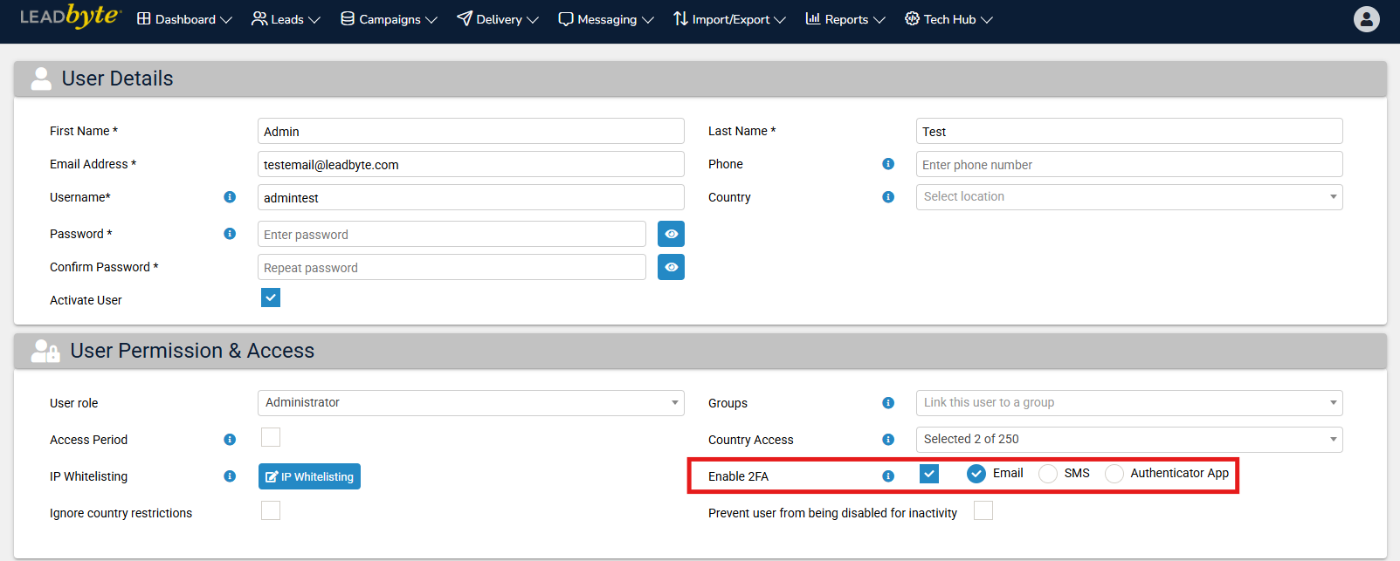Click the Repeat password field
Viewport: 1400px width, 561px height.
(x=452, y=267)
